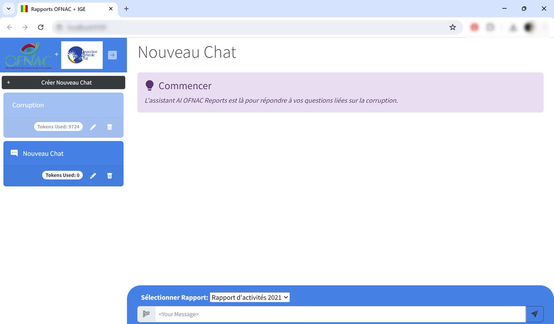
Task: Send message with paper plane button
Action: tap(535, 314)
